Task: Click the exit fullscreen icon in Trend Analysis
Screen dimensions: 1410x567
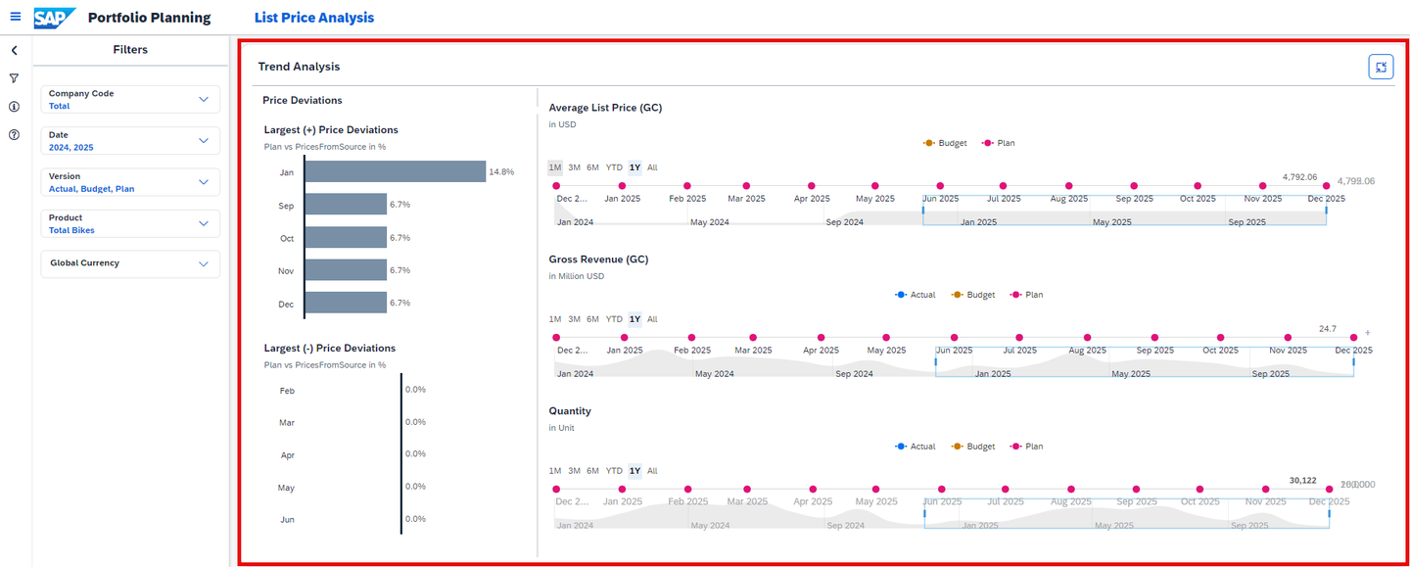Action: (x=1381, y=67)
